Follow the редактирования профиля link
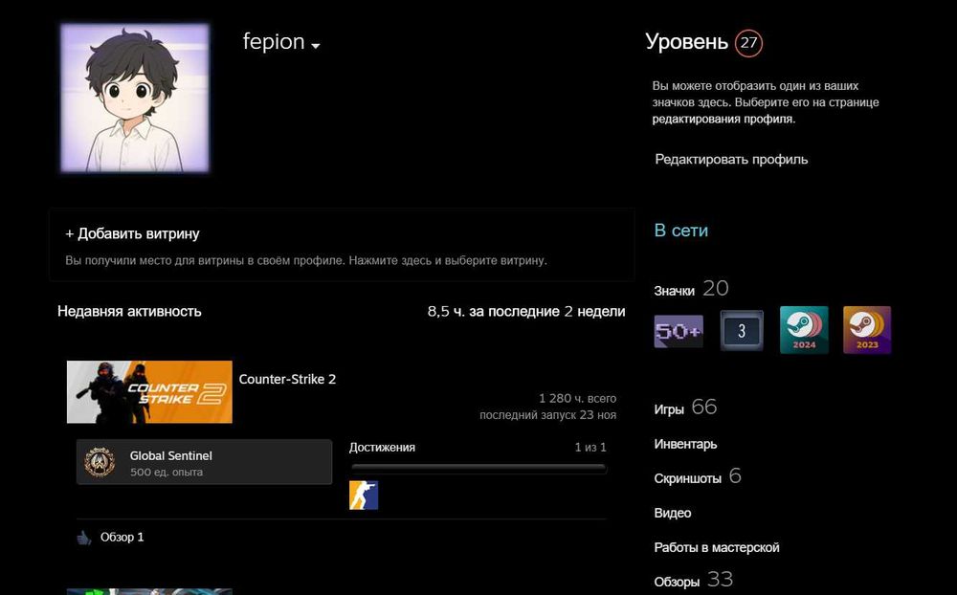 pyautogui.click(x=723, y=119)
